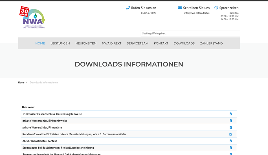The image size is (268, 155).
Task: Download the Kundeninformation Eichfristen document icon
Action: point(230,134)
